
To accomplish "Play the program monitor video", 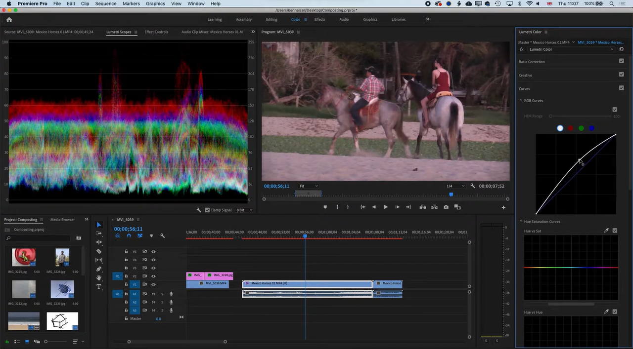I will coord(385,207).
